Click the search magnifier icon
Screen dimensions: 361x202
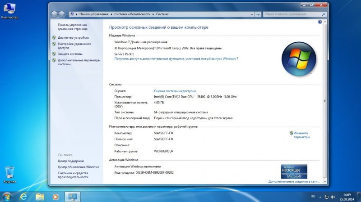[x=324, y=14]
